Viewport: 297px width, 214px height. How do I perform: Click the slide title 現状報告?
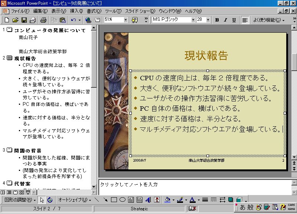tap(206, 55)
